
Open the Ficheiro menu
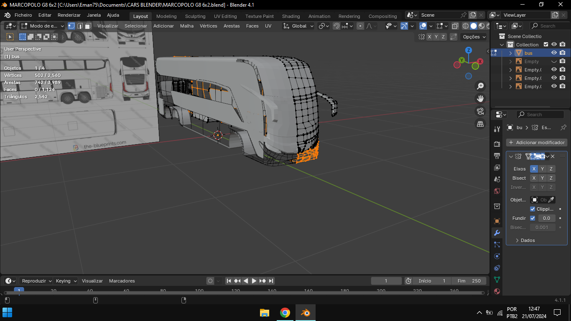pyautogui.click(x=23, y=15)
